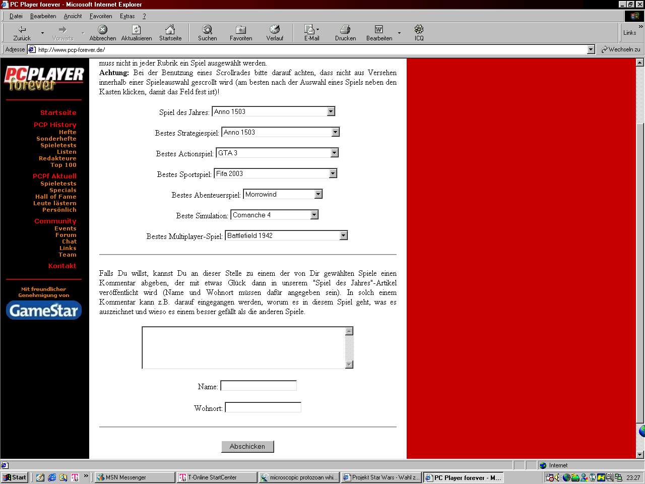Open the Datei menu
645x484 pixels.
click(x=16, y=16)
